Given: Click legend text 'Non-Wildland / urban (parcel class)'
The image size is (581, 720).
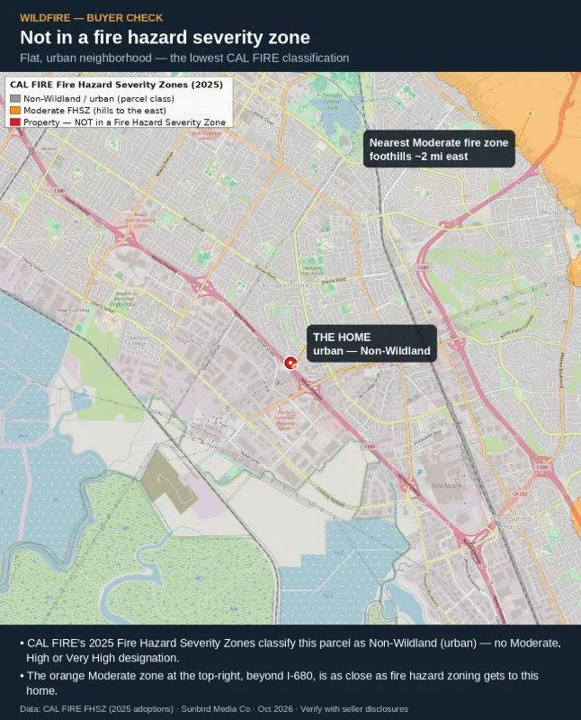Looking at the screenshot, I should (x=99, y=99).
